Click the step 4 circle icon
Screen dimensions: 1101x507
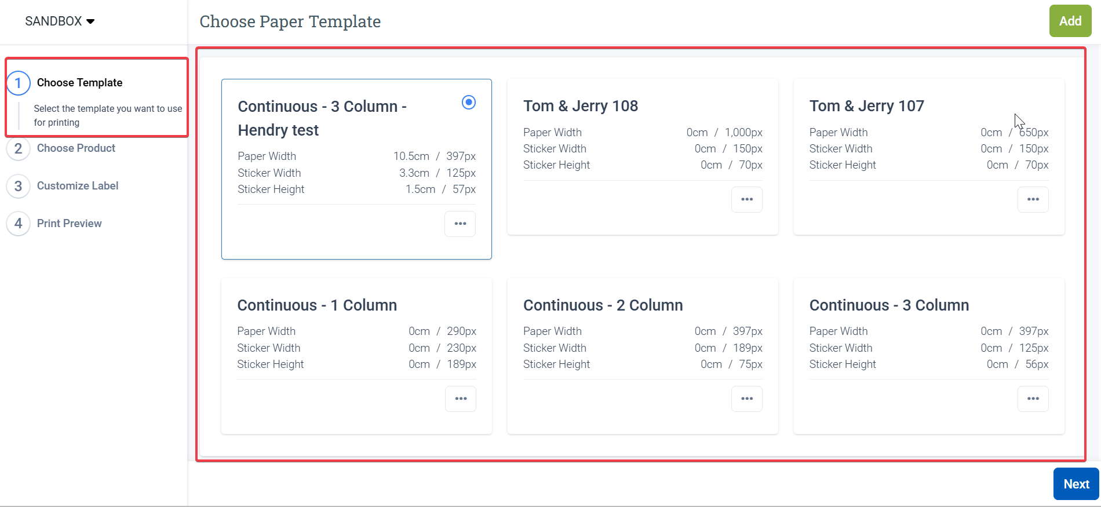[19, 224]
